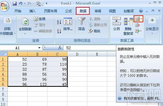Click the select-all corner of the sheet
This screenshot has width=163, height=106.
point(4,54)
